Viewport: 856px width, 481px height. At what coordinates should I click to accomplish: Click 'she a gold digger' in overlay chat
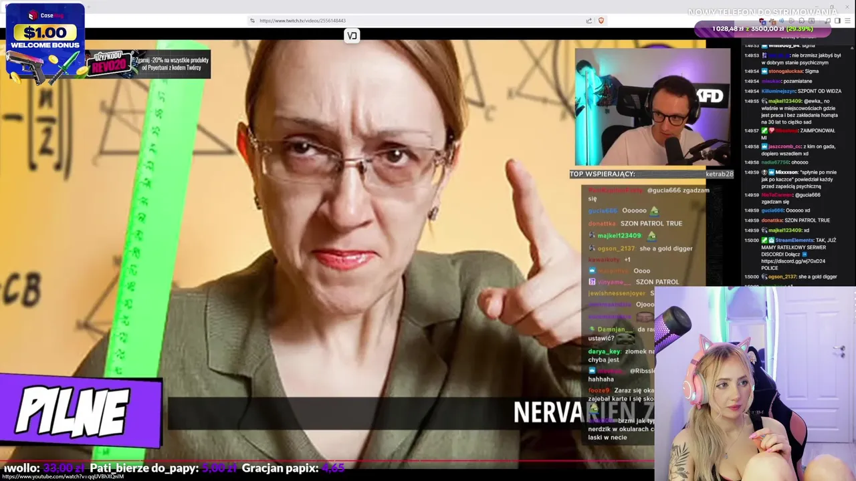click(x=665, y=249)
